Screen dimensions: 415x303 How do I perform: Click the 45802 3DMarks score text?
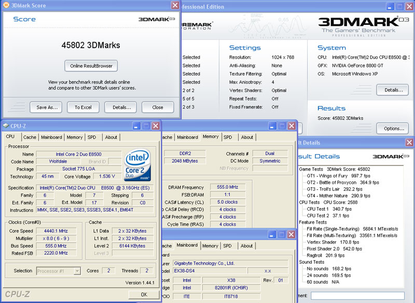(91, 45)
